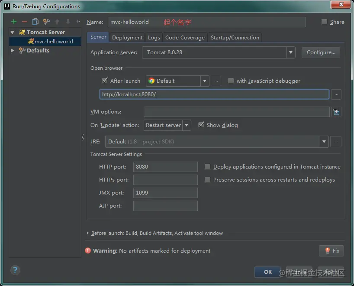Switch to the Startup/Connection tab

click(235, 38)
